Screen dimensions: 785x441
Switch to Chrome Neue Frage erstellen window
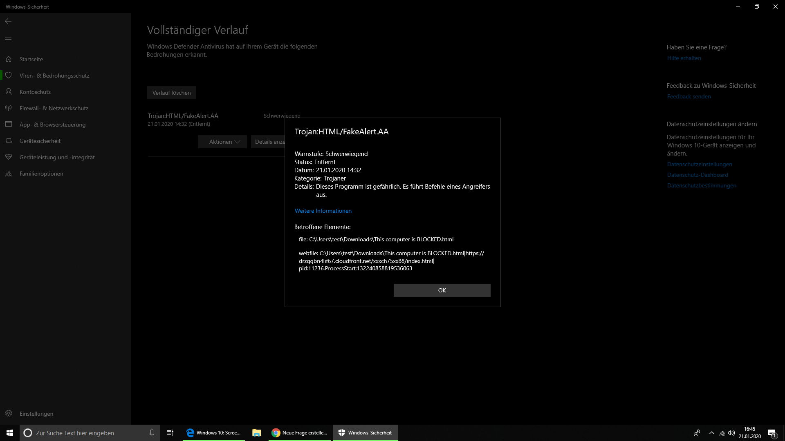299,433
